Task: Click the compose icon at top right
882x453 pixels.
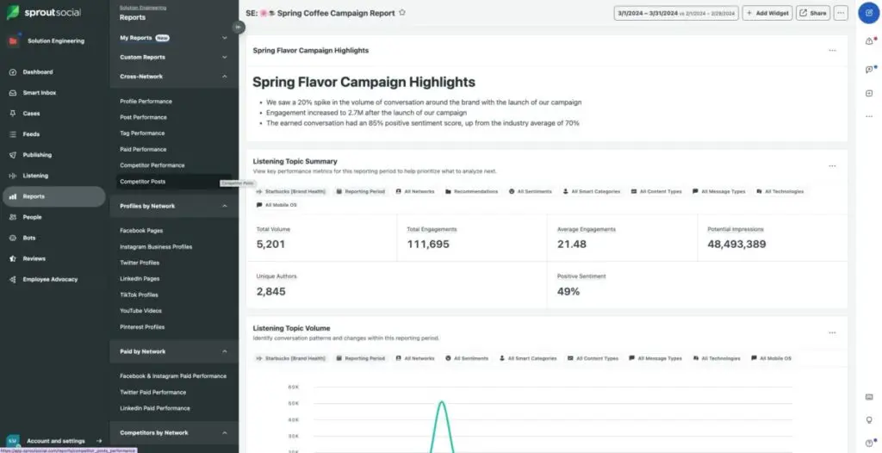Action: point(867,14)
